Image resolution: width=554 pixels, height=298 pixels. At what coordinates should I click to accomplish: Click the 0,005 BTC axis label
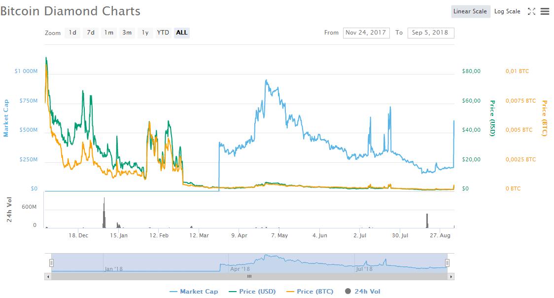[x=519, y=130]
